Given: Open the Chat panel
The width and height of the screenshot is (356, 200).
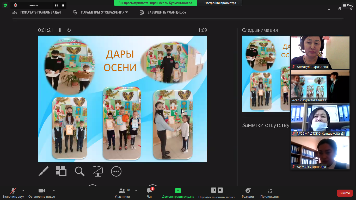Looking at the screenshot, I should pos(150,193).
